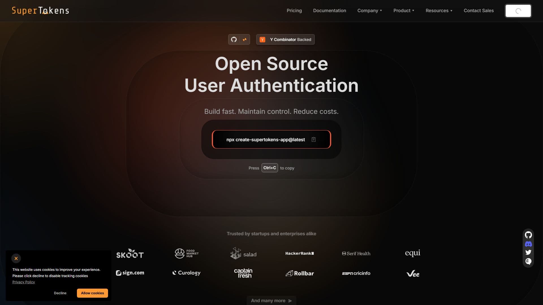Click the ESPN cricinfo logo
The width and height of the screenshot is (543, 305).
pos(356,273)
